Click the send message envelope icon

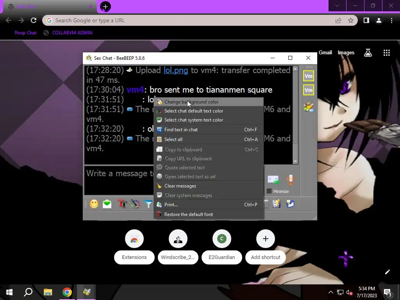(x=273, y=180)
